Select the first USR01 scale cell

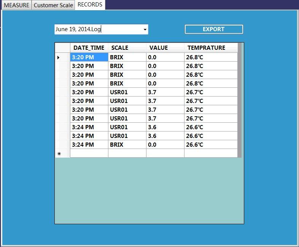127,92
